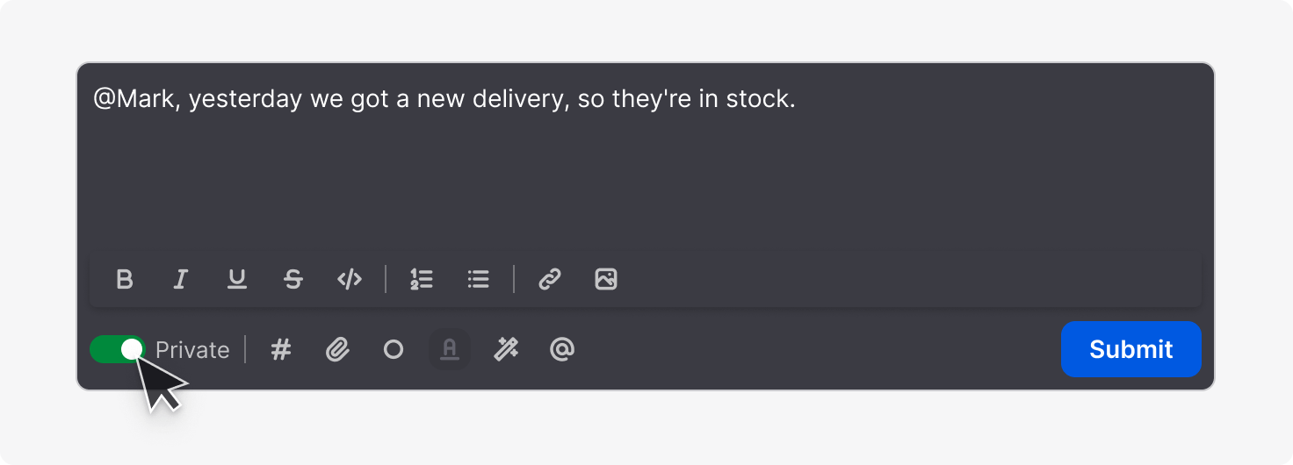
Task: Submit the message
Action: pos(1130,349)
